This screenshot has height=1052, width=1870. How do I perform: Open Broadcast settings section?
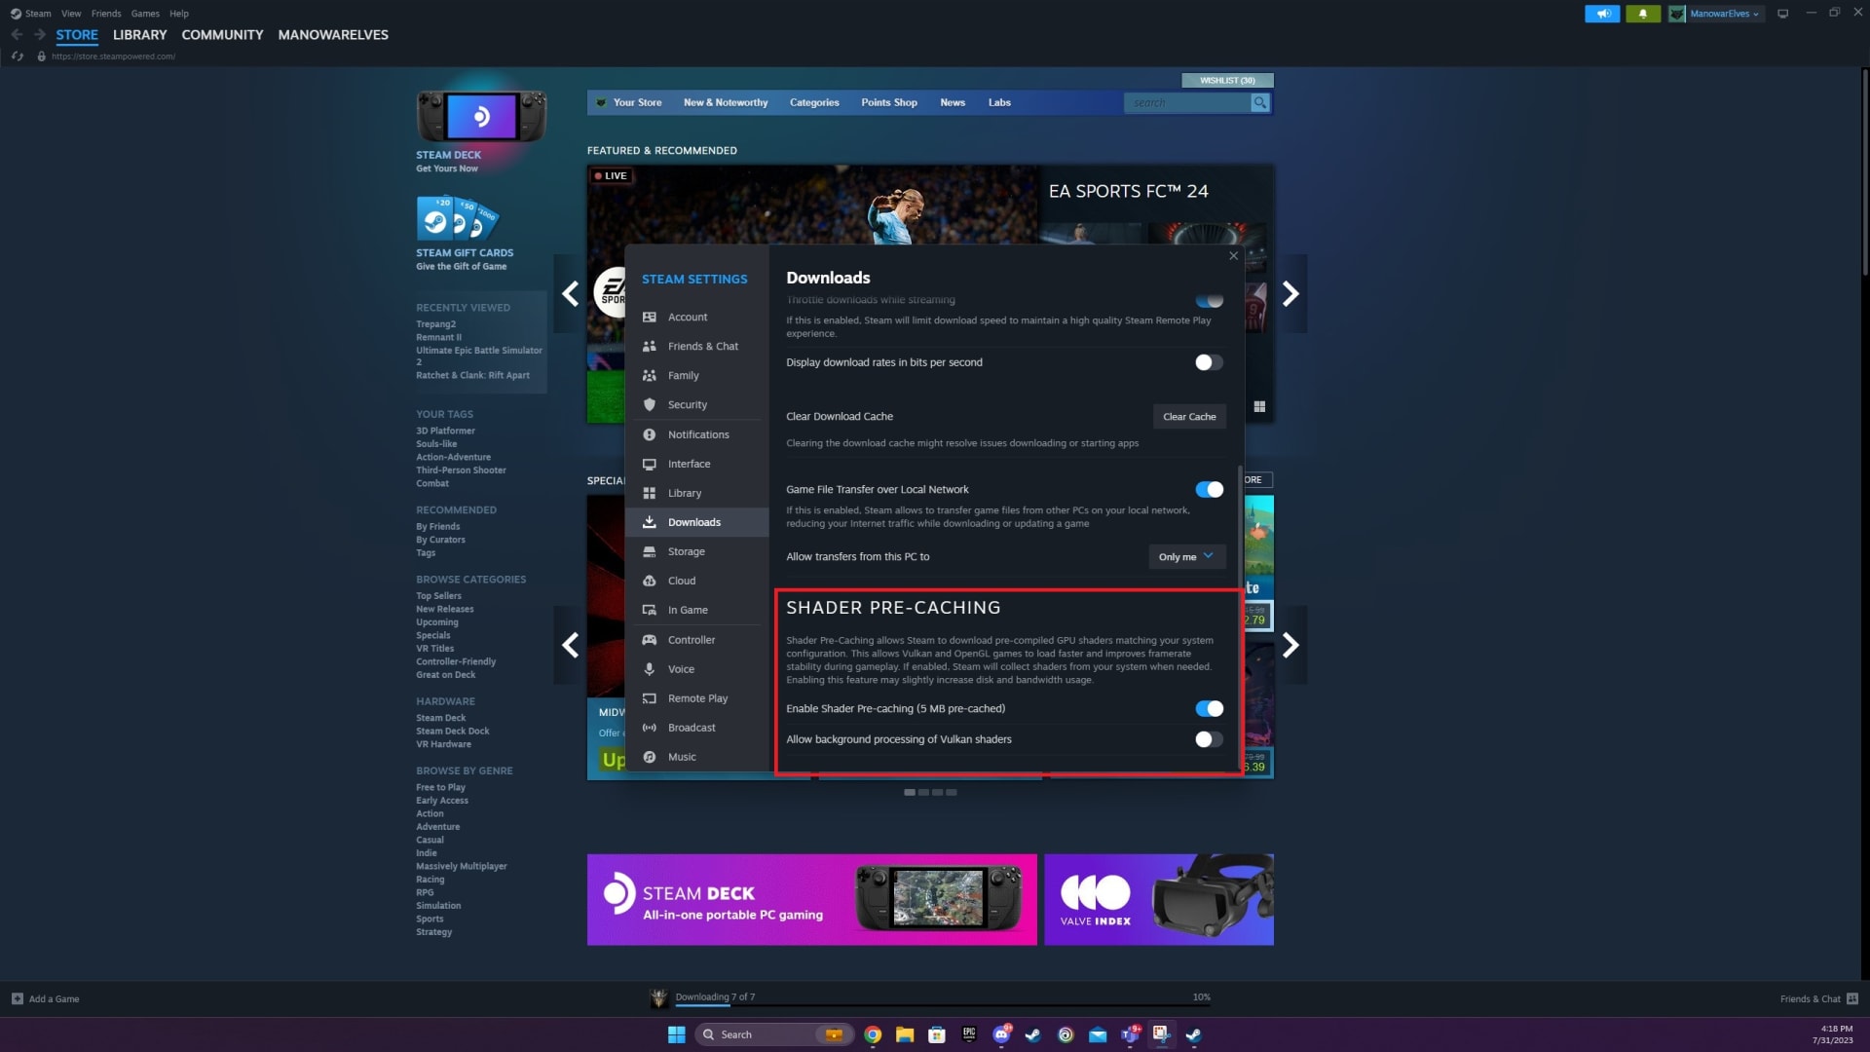[696, 729]
